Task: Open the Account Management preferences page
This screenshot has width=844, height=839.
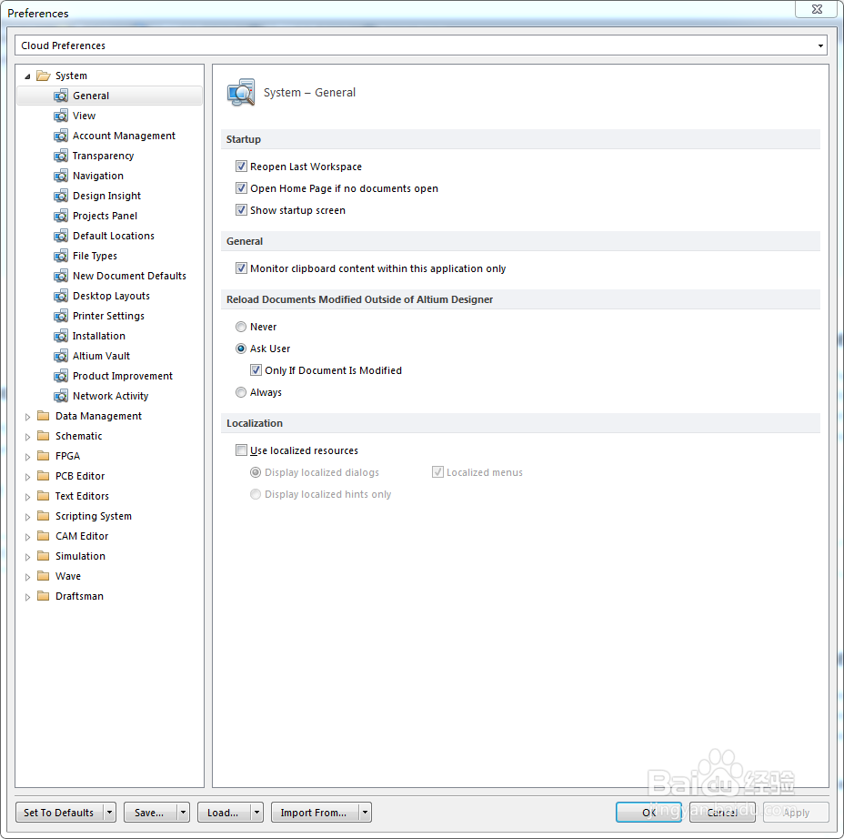Action: (x=124, y=136)
